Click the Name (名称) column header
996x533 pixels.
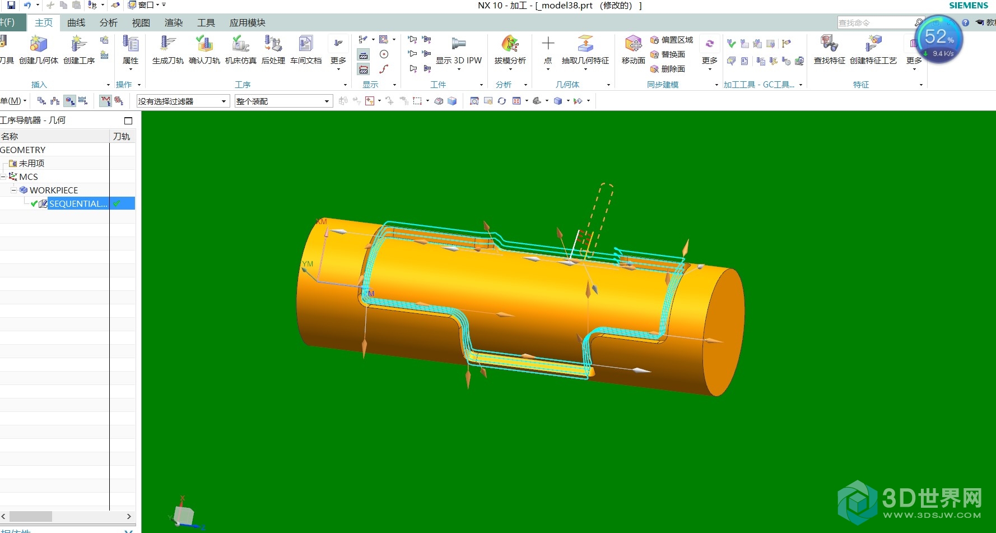click(54, 136)
